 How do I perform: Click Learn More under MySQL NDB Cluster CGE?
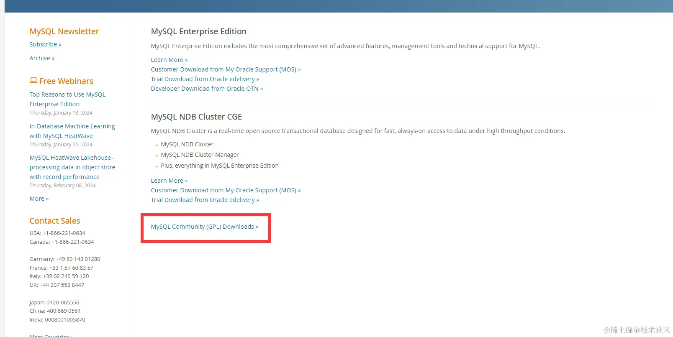tap(169, 181)
